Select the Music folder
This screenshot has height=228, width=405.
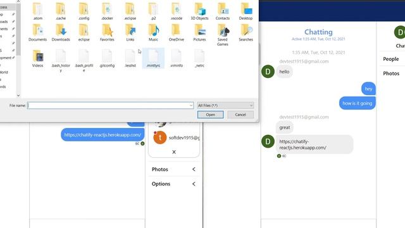pos(153,33)
